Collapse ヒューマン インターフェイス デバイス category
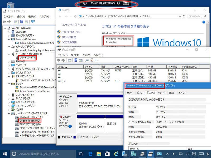211x158 pixels. tap(9, 113)
